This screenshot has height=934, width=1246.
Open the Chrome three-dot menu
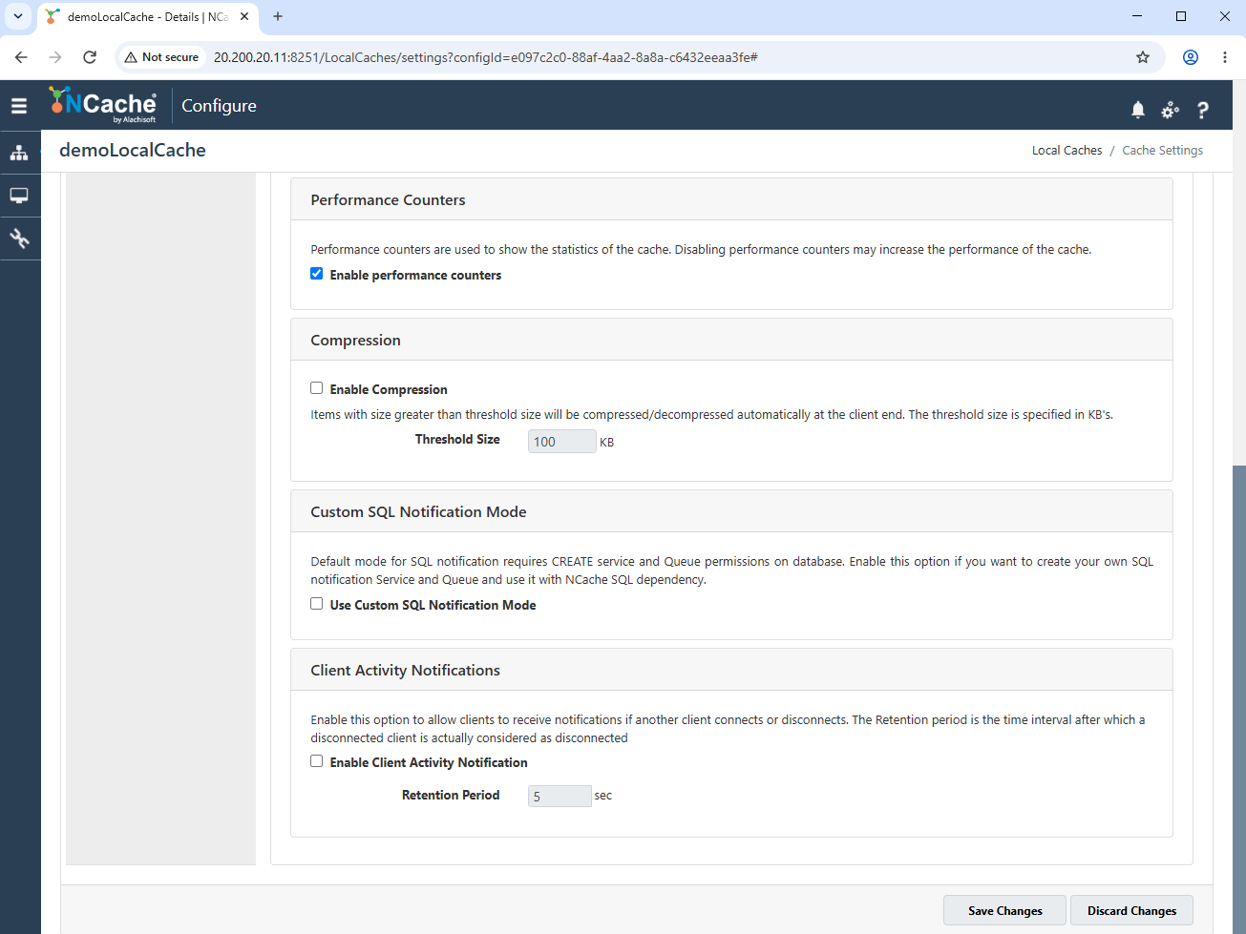coord(1225,57)
